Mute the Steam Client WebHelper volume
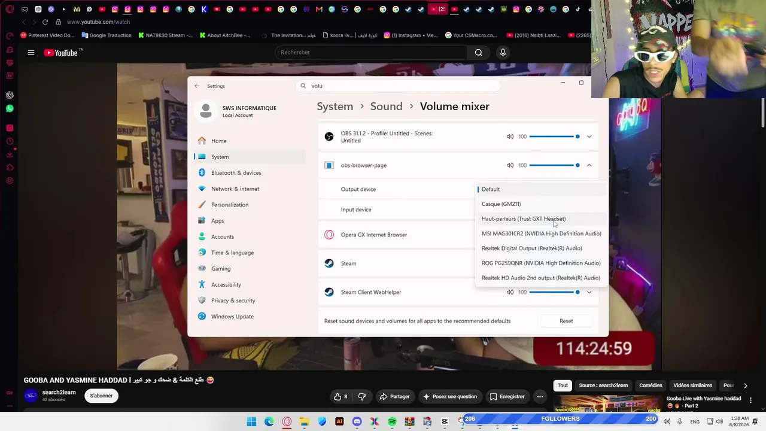 [510, 292]
